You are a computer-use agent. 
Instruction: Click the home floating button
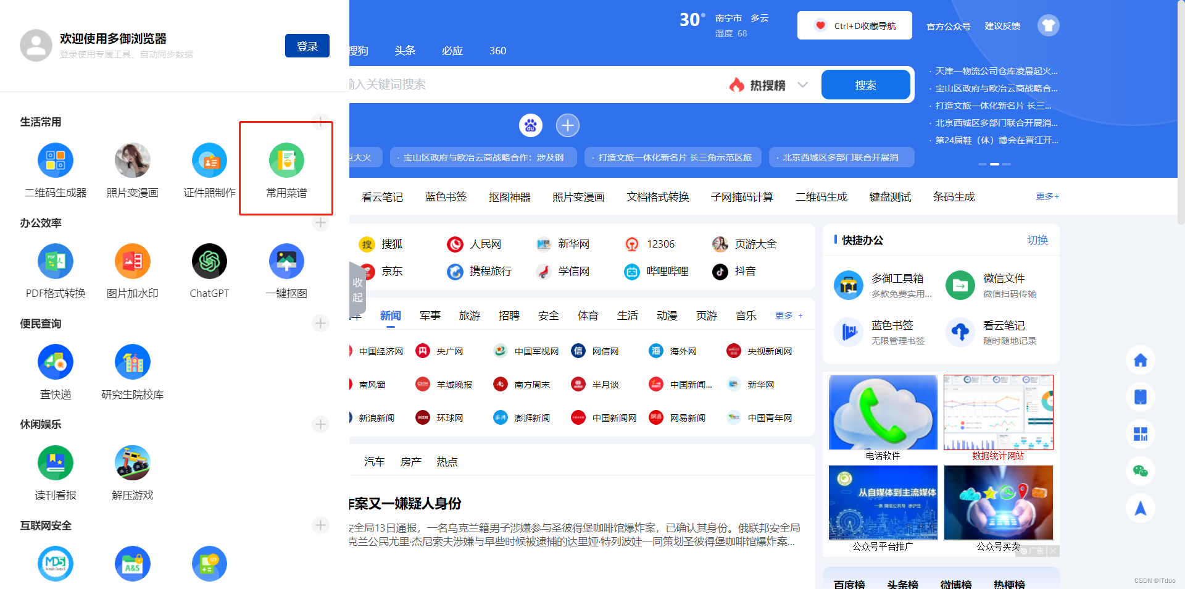point(1141,360)
